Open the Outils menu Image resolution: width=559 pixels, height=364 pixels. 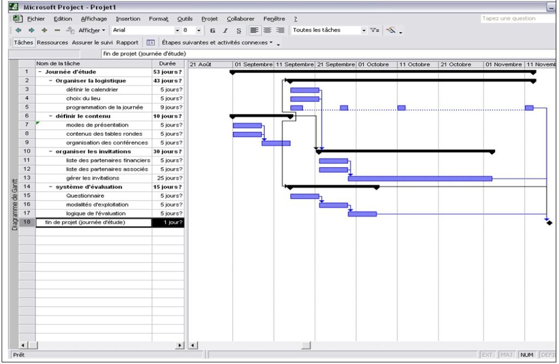point(185,19)
